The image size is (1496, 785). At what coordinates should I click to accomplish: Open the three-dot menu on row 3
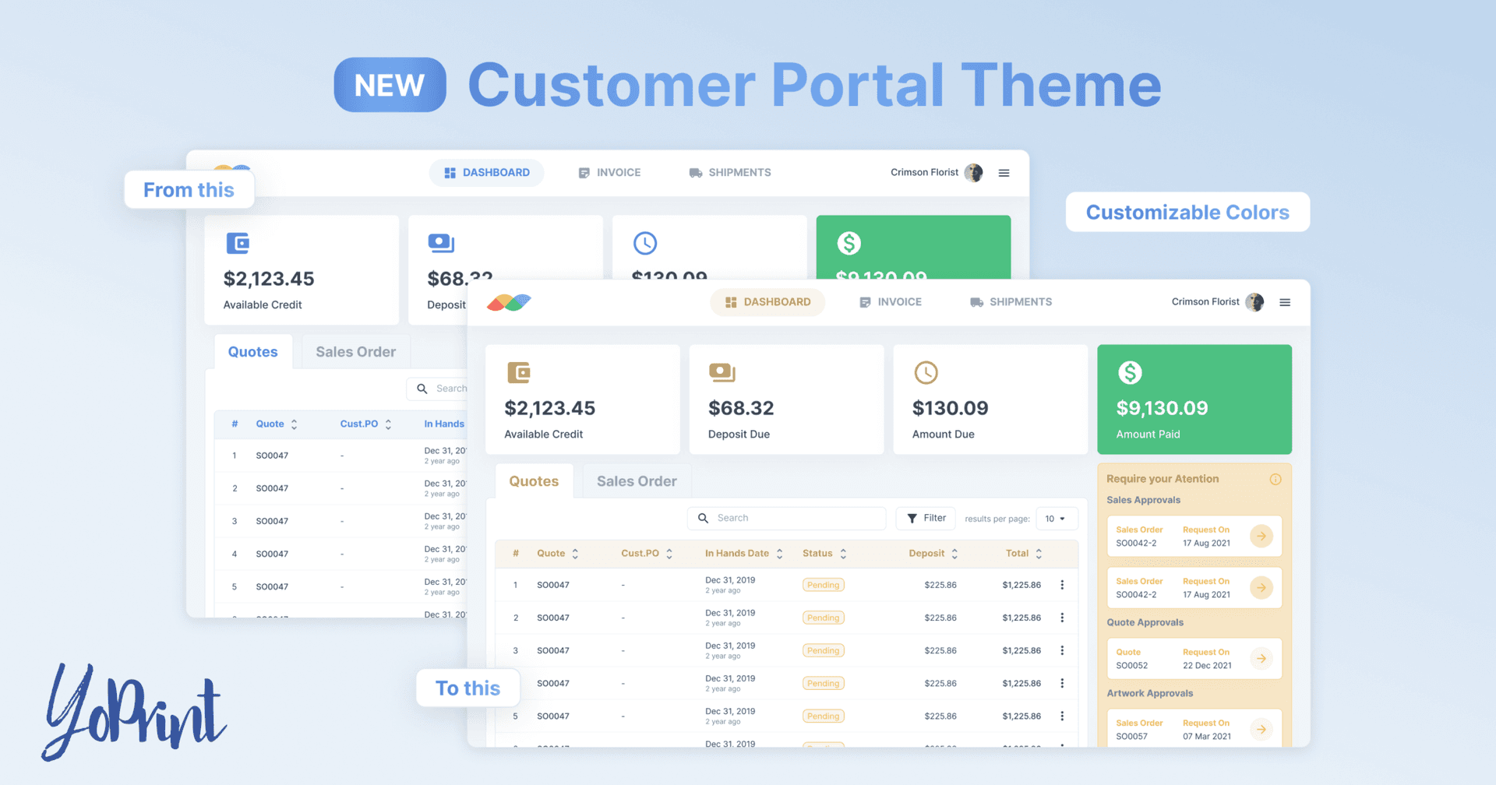click(x=1063, y=650)
